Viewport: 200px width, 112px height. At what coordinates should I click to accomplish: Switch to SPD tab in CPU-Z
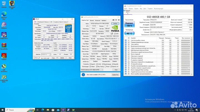tap(51, 22)
